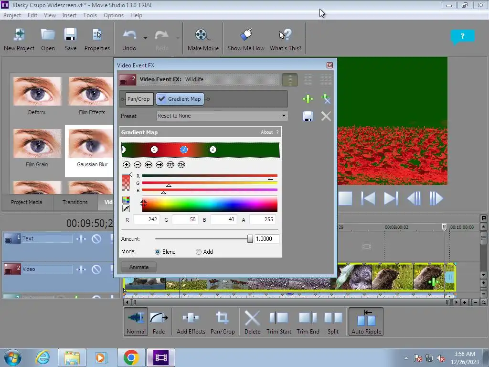Click the Add Effects button
The image size is (489, 367).
(191, 322)
